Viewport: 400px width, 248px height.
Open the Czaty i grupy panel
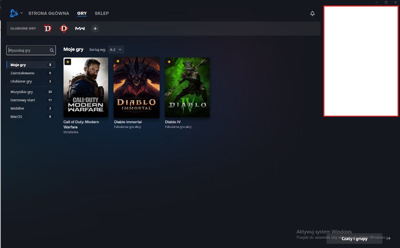pyautogui.click(x=354, y=239)
